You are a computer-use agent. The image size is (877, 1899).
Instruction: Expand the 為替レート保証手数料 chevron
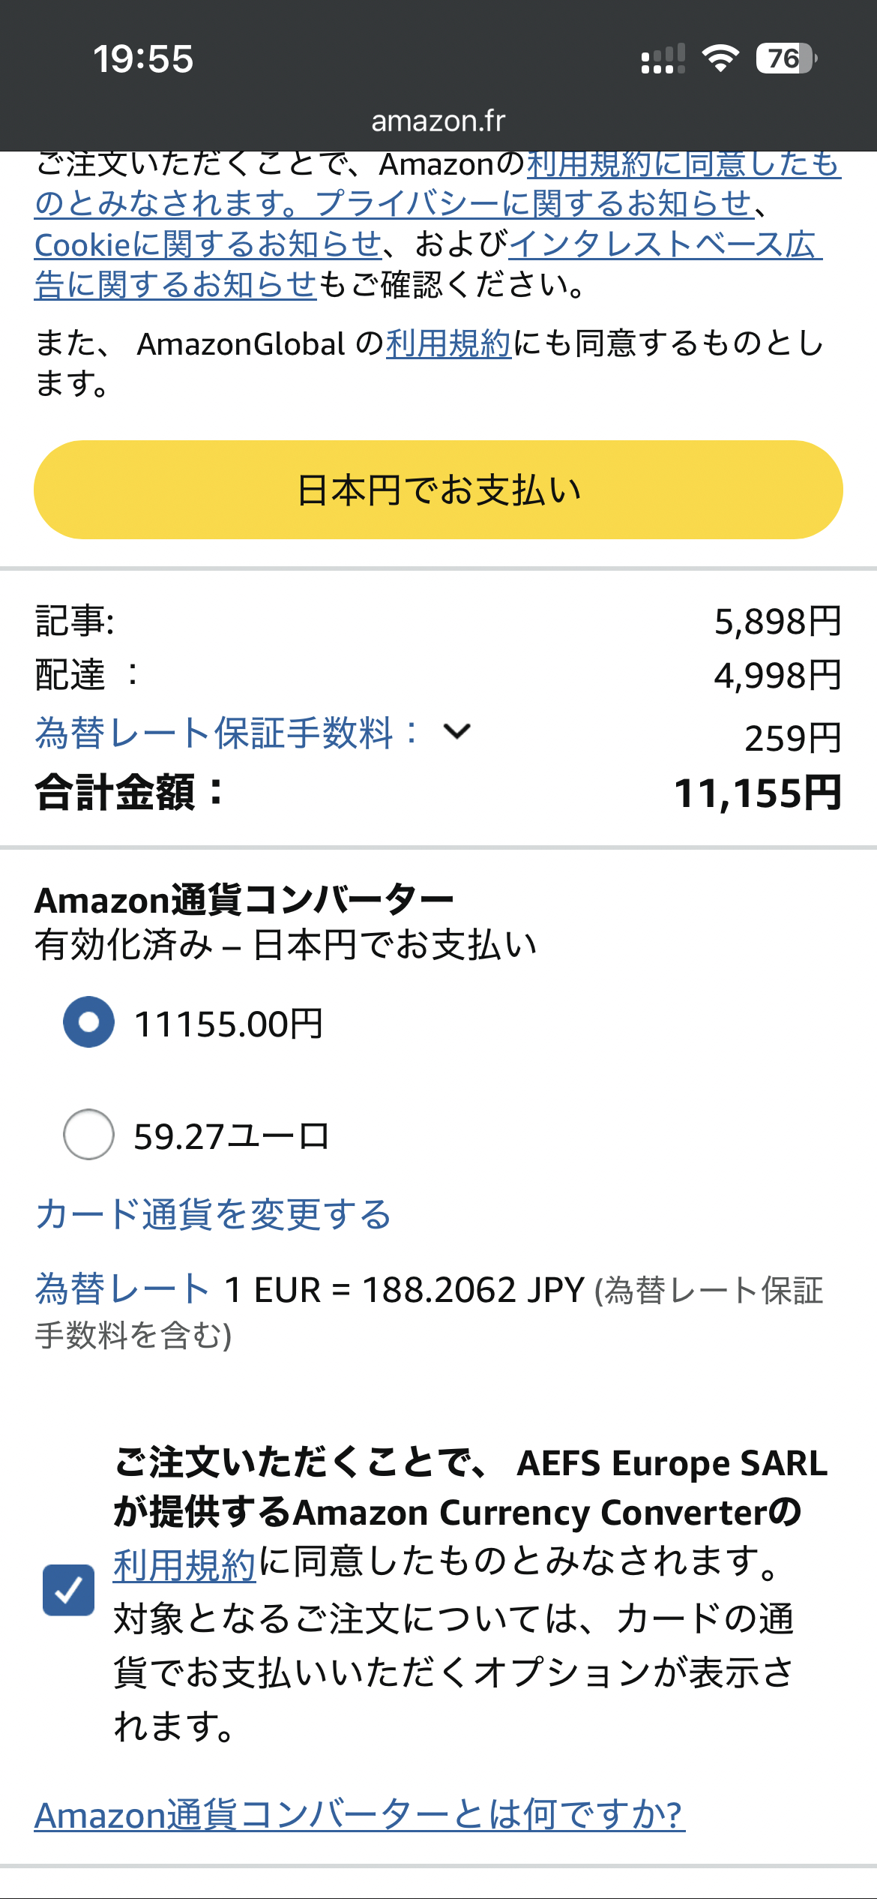(x=456, y=731)
